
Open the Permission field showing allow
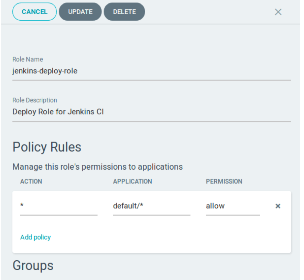[232, 206]
